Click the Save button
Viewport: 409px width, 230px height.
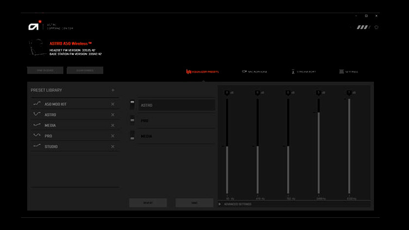coord(194,203)
